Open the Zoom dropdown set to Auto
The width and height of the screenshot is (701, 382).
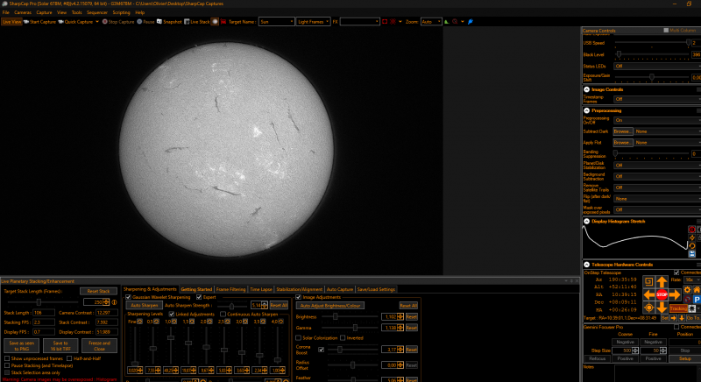coord(431,21)
